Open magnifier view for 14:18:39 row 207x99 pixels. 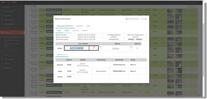tap(190, 27)
